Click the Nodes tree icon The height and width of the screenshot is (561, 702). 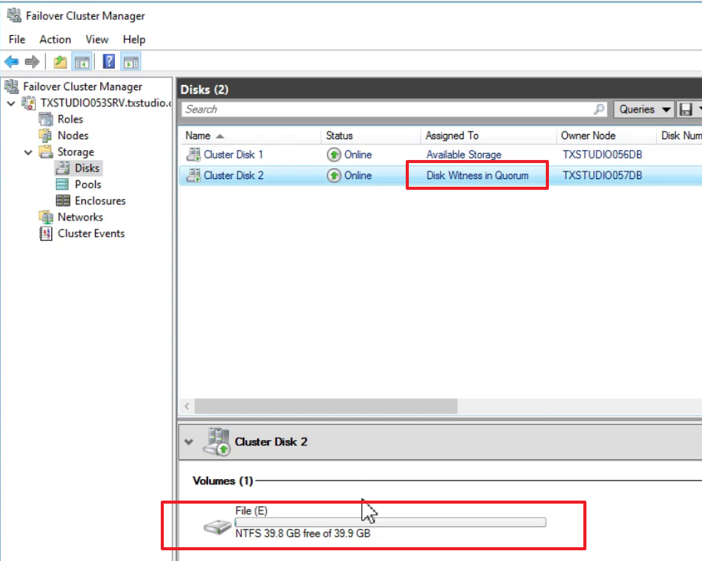pyautogui.click(x=46, y=135)
